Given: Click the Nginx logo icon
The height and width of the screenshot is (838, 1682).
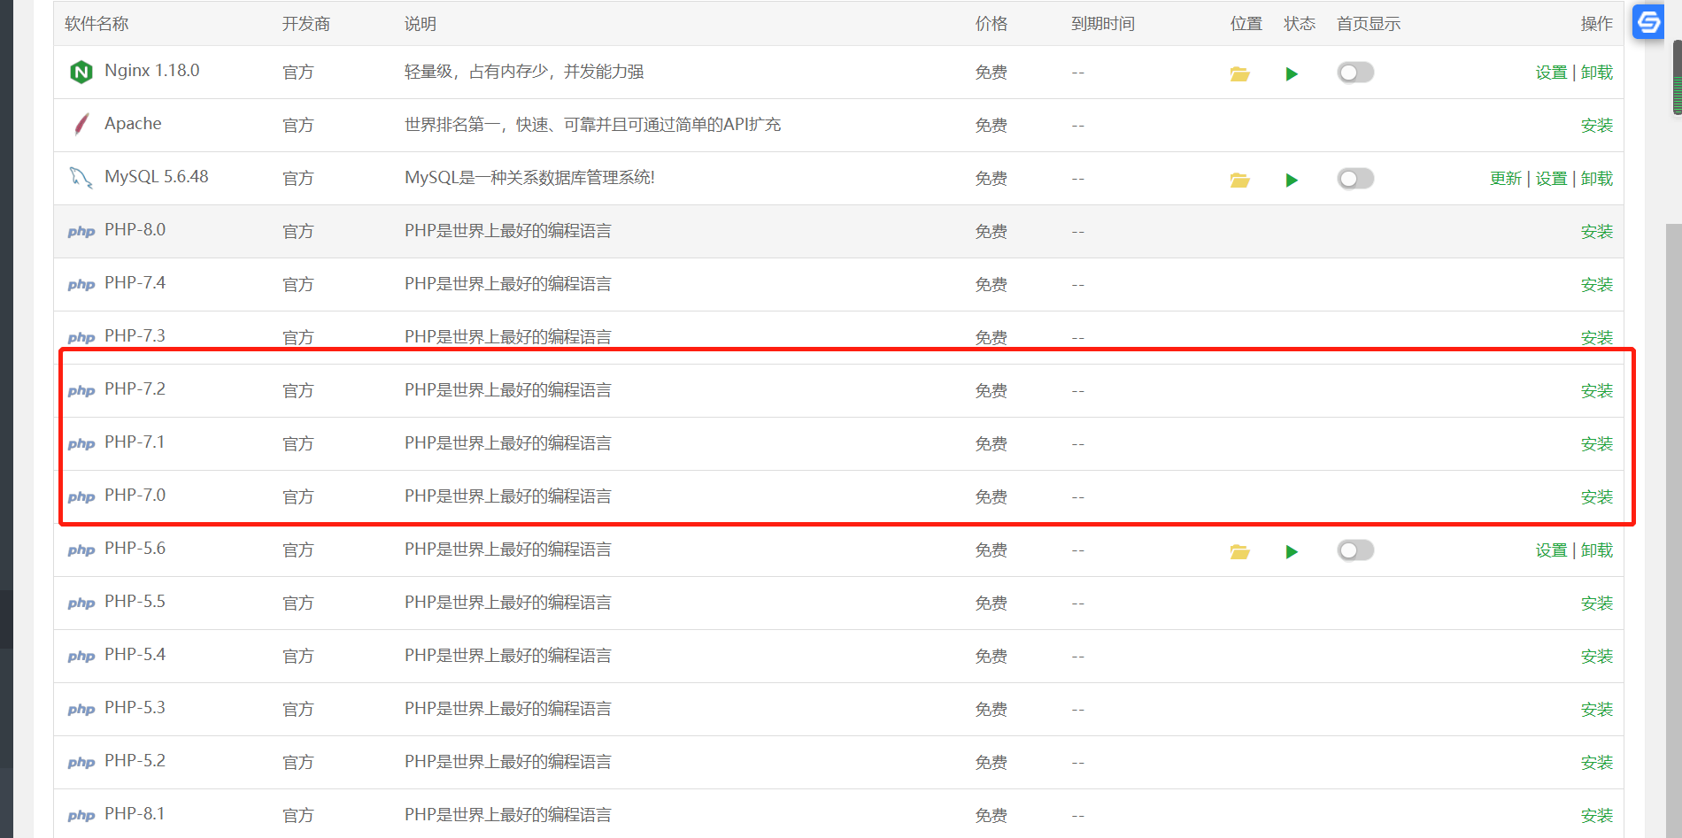Looking at the screenshot, I should (81, 72).
